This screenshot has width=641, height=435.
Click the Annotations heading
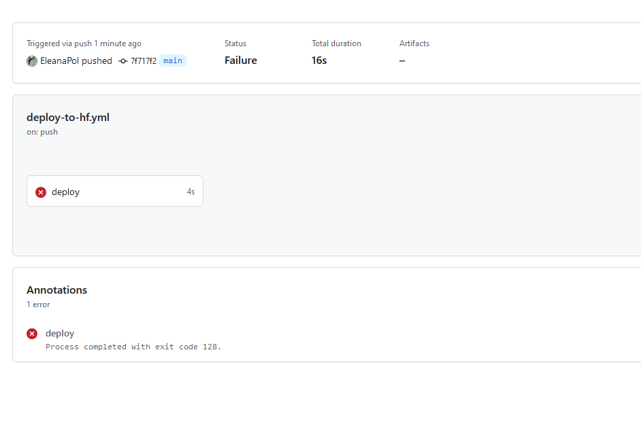click(x=57, y=290)
